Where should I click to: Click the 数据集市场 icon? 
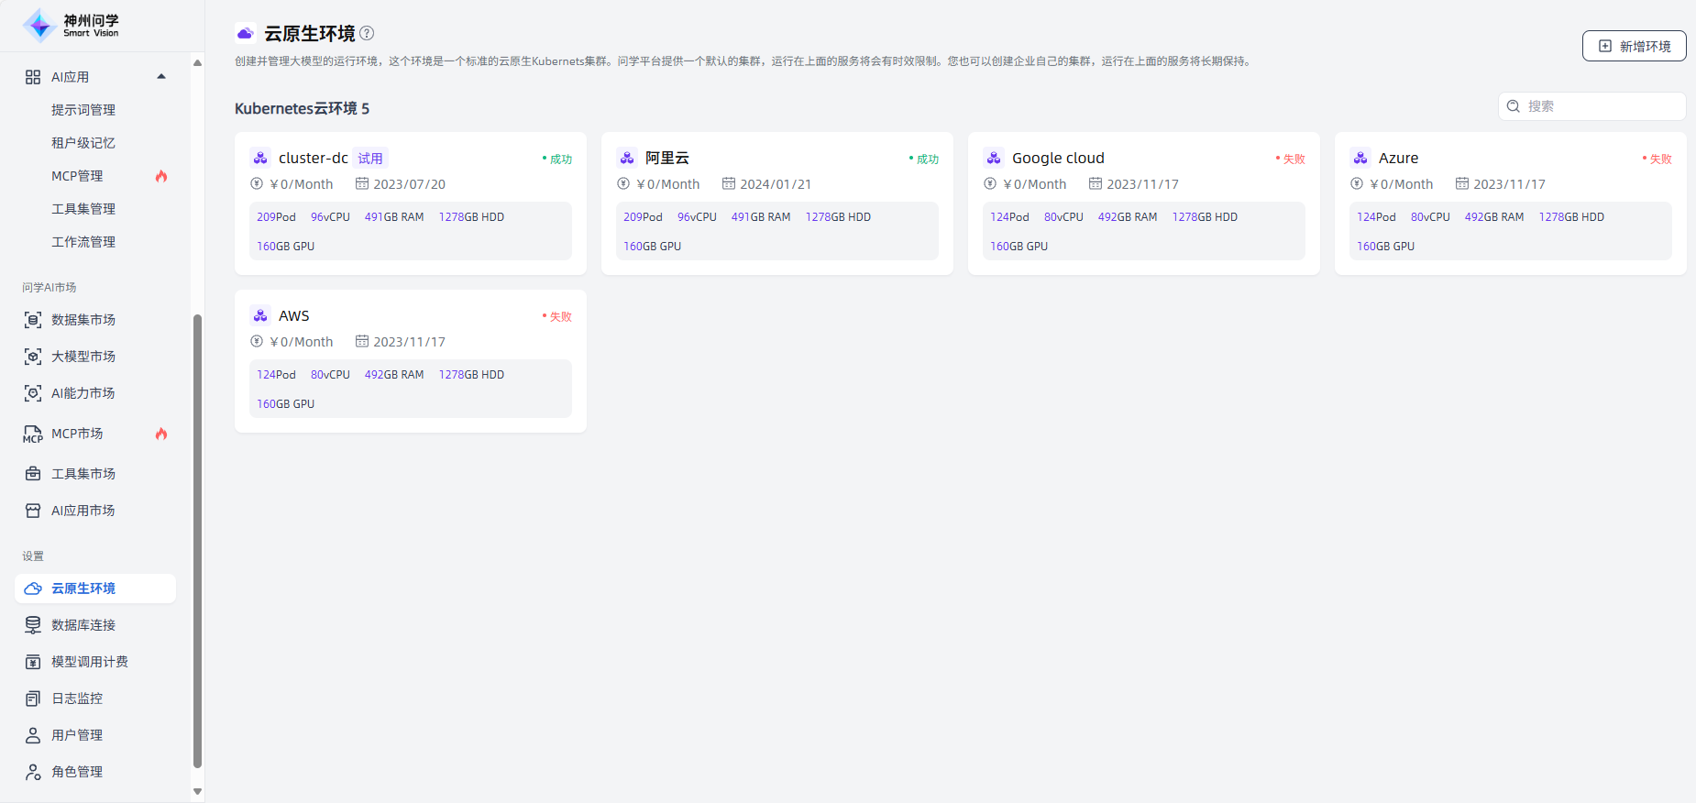pos(33,320)
